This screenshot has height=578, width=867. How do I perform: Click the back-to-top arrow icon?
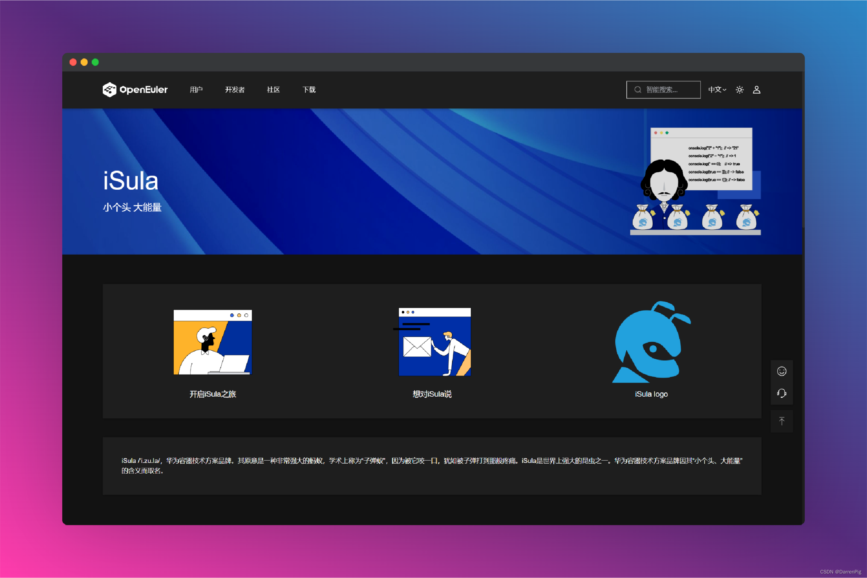click(x=782, y=421)
